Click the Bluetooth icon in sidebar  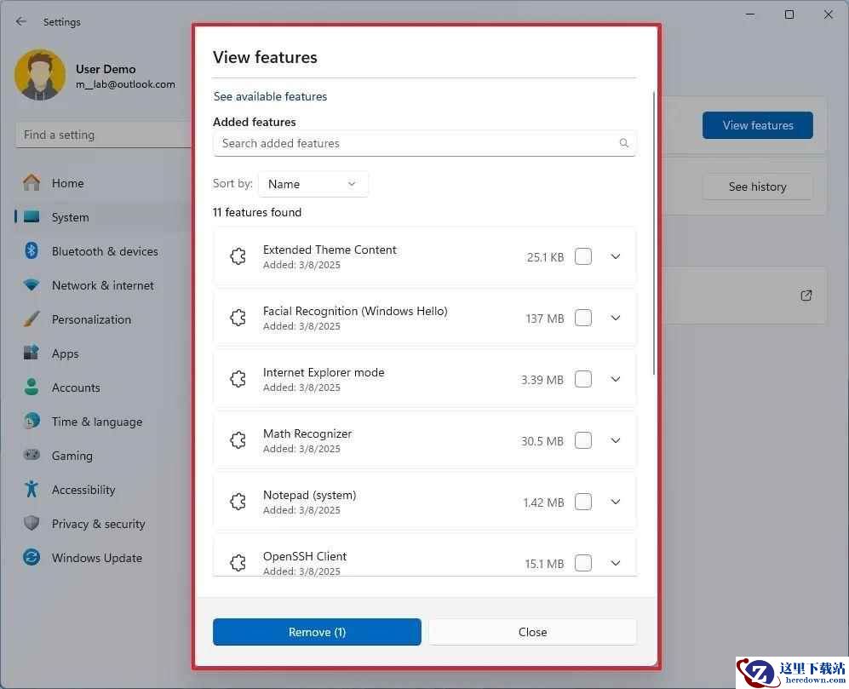click(x=32, y=250)
